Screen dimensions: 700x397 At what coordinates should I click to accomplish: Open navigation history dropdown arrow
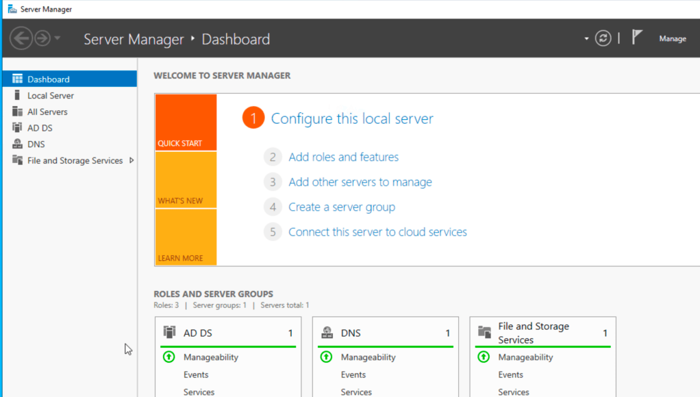point(58,38)
